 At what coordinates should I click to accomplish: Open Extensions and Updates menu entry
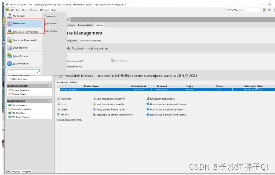click(25, 32)
